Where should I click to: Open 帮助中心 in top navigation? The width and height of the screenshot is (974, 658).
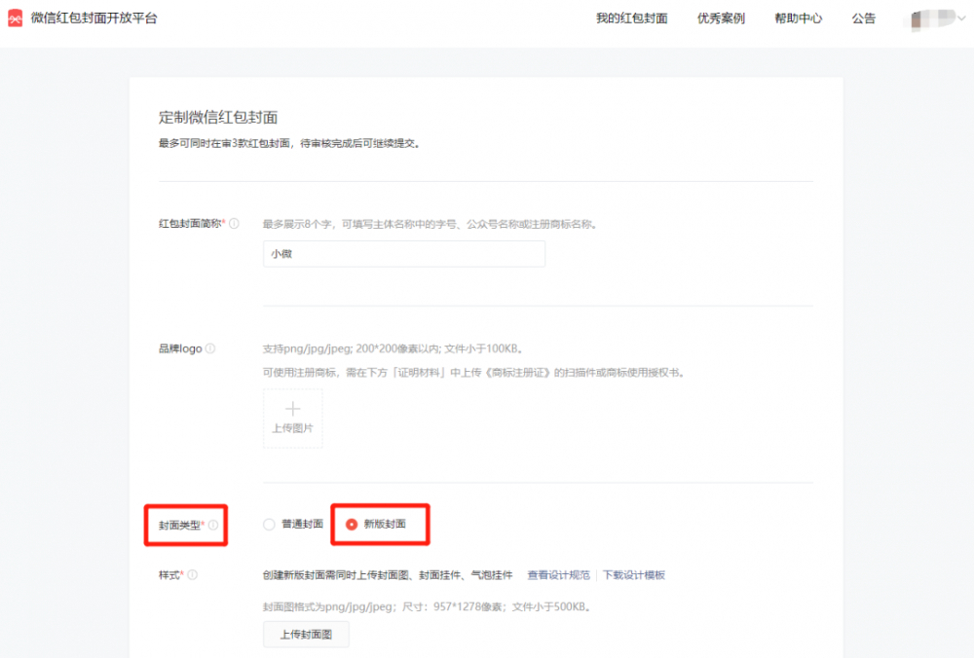point(798,18)
